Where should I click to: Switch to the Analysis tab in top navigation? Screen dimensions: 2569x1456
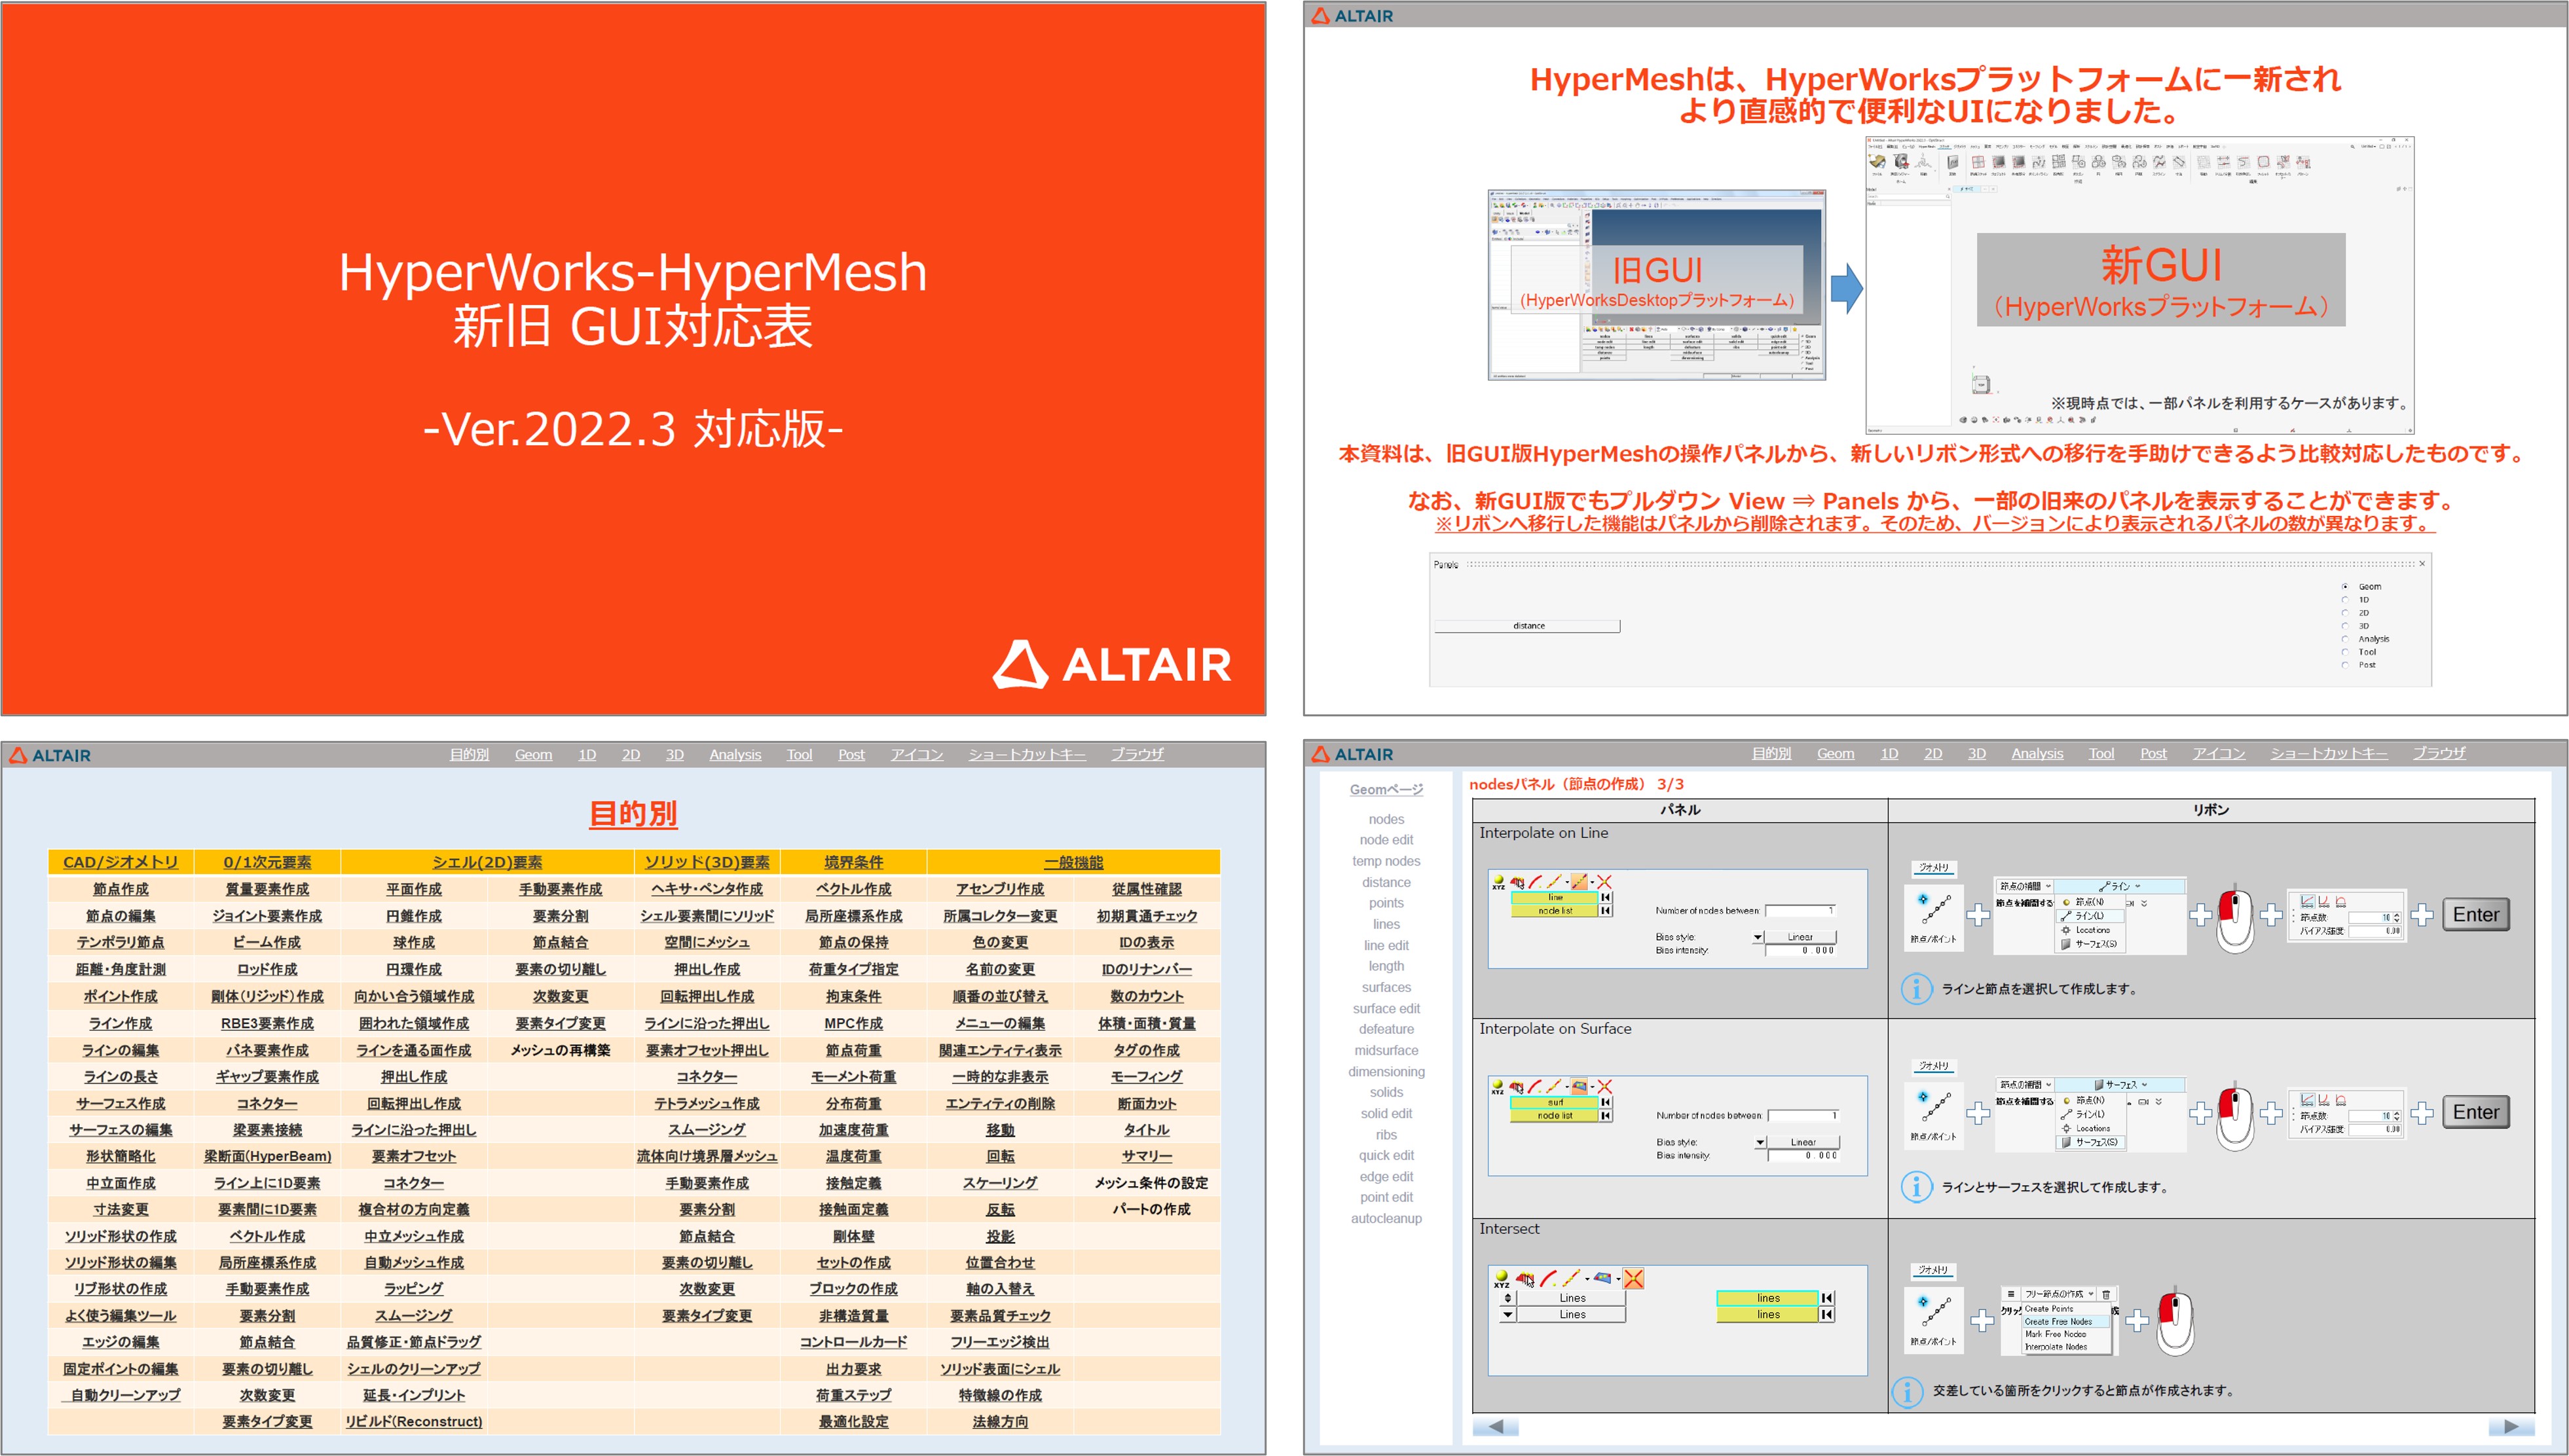click(2037, 753)
